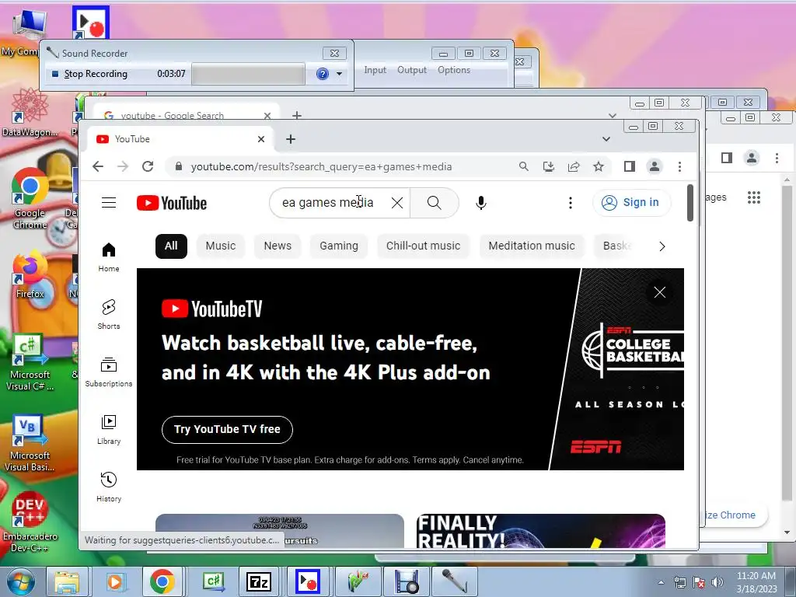Click the Sign in button on YouTube

[631, 203]
